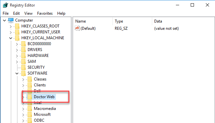Viewport: 215px width, 123px height.
Task: Select the BCD00000000 key label
Action: [x=39, y=44]
